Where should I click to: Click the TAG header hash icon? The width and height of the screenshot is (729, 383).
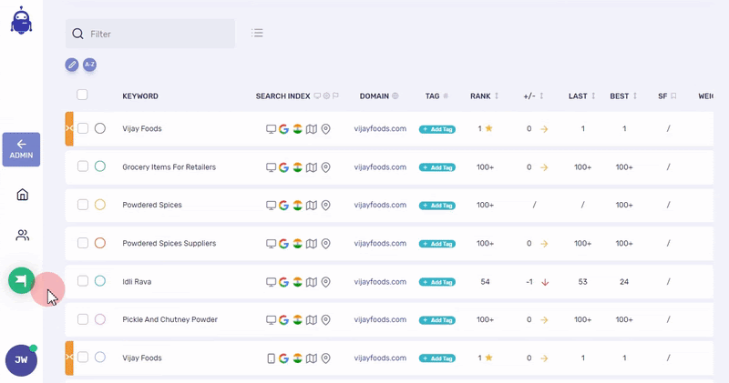tap(446, 96)
